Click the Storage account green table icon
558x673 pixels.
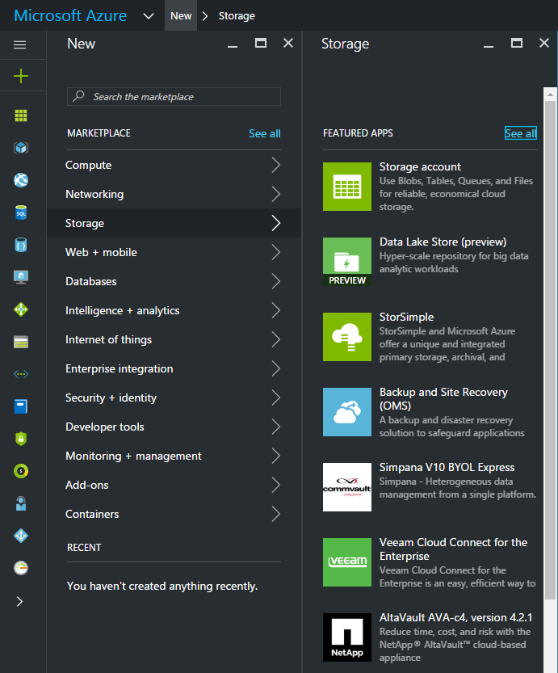[x=346, y=187]
